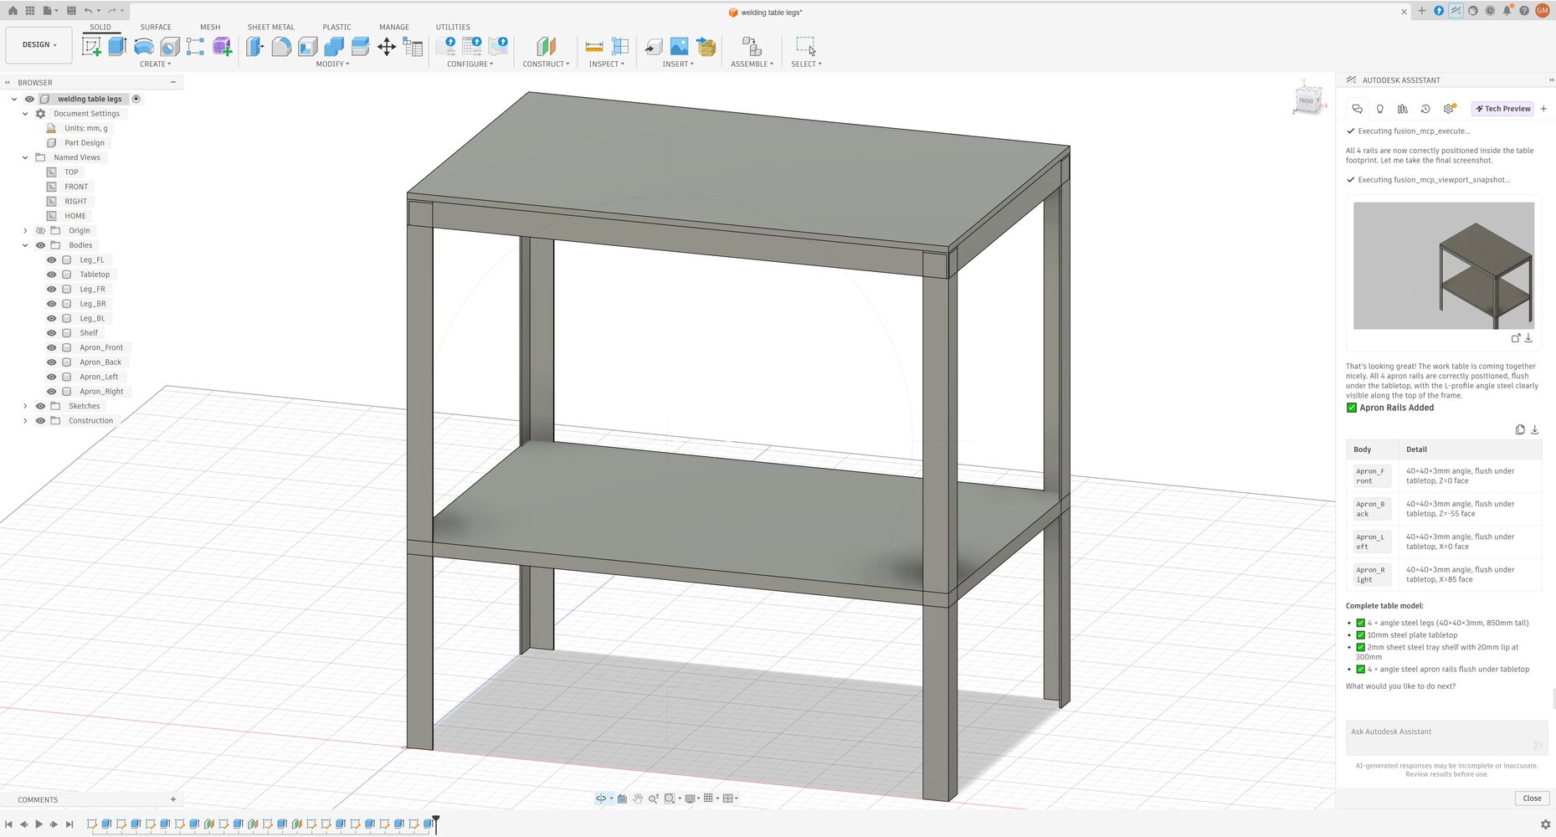Open the Surface tab
The height and width of the screenshot is (837, 1556).
point(156,27)
